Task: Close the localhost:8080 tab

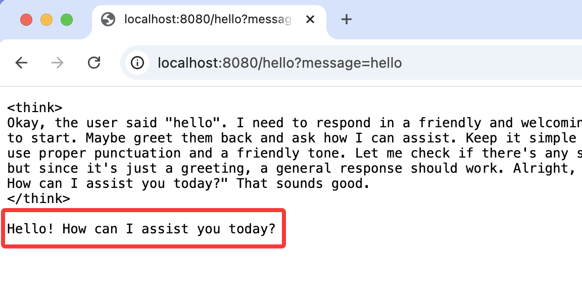Action: (x=310, y=19)
